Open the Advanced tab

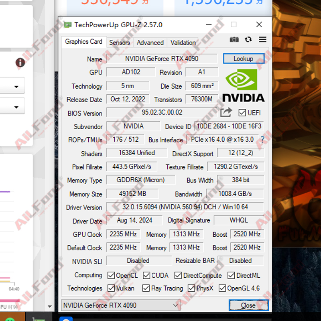pyautogui.click(x=150, y=42)
